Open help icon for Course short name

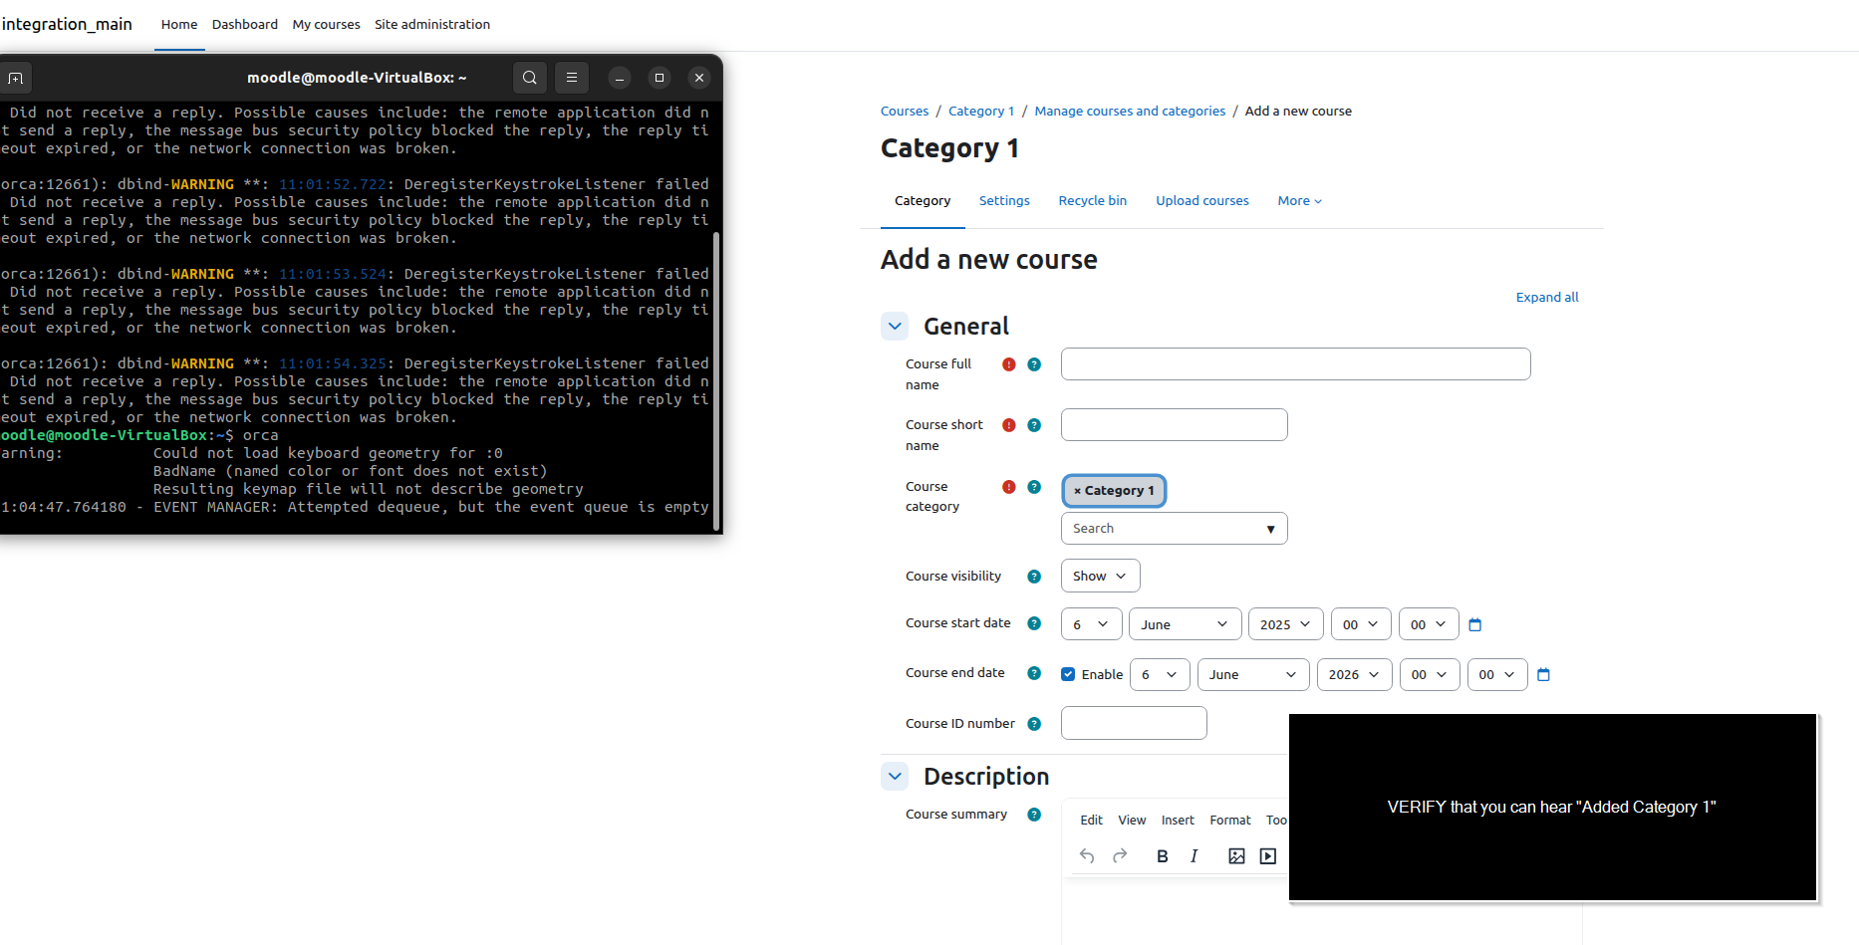[1034, 425]
